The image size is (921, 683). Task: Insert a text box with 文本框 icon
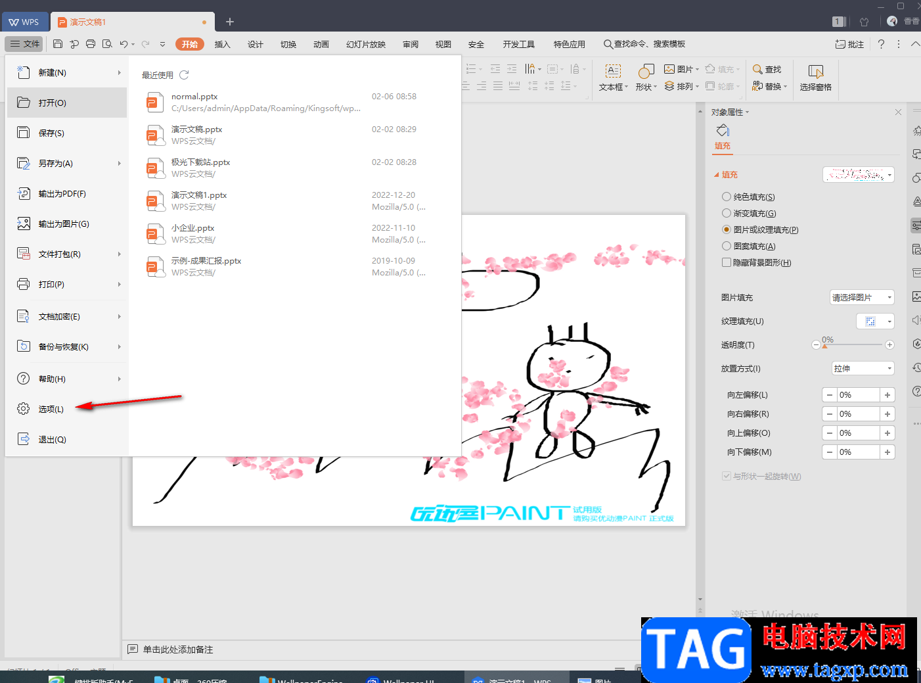pos(612,71)
